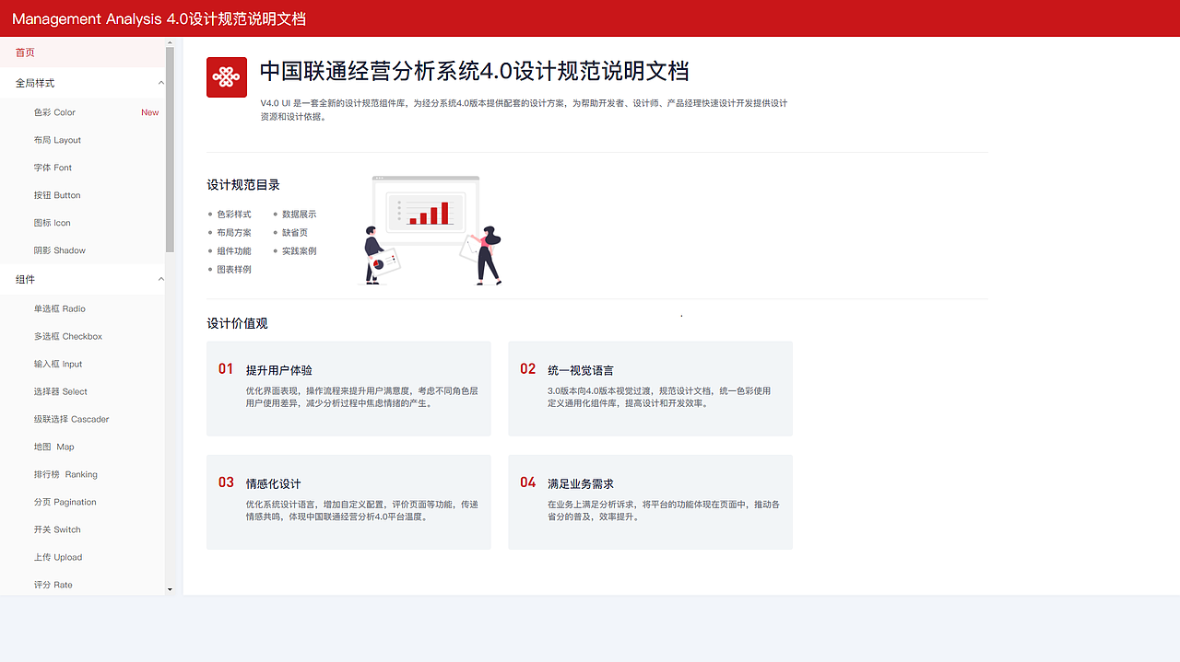Open 选择器 Select page
Image resolution: width=1180 pixels, height=662 pixels.
point(61,391)
